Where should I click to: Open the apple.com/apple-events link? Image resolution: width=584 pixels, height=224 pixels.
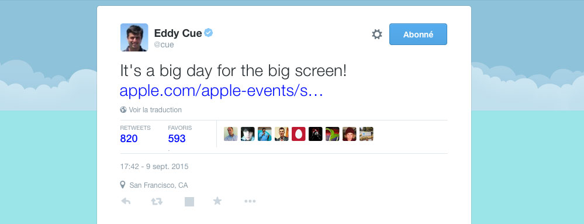(x=221, y=91)
